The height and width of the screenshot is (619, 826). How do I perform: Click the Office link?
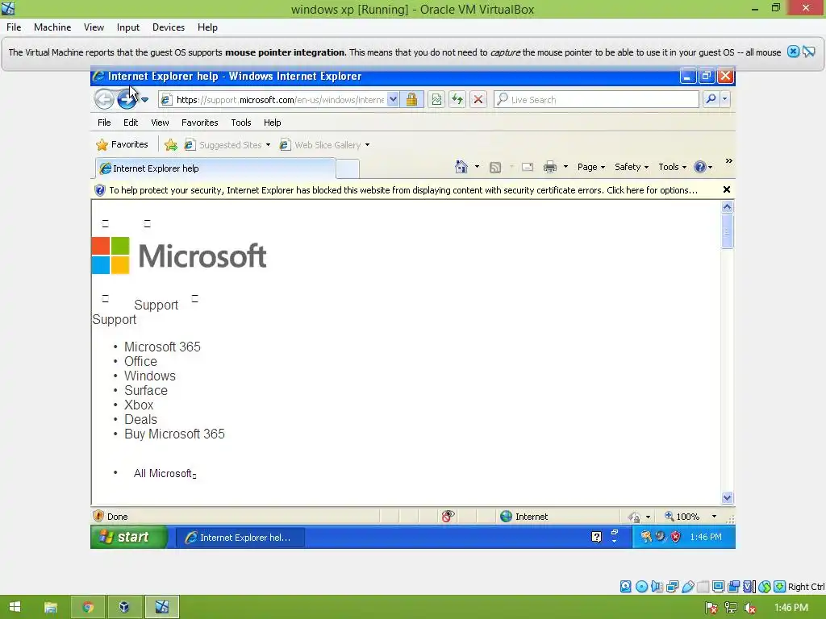[x=140, y=362]
